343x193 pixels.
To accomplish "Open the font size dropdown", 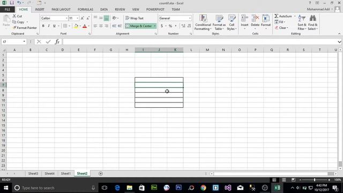I will coord(77,18).
